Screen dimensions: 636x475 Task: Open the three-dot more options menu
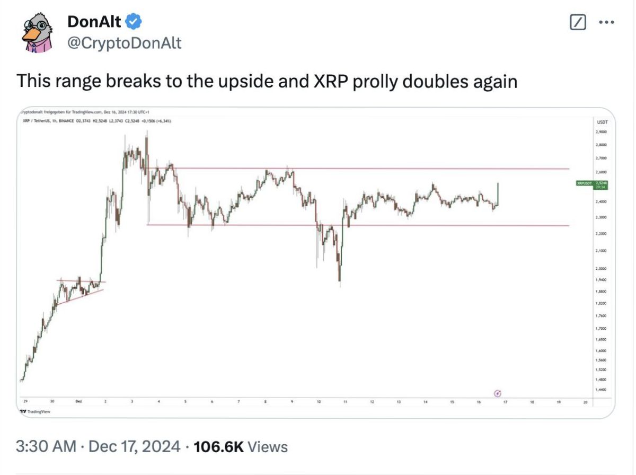[x=606, y=22]
